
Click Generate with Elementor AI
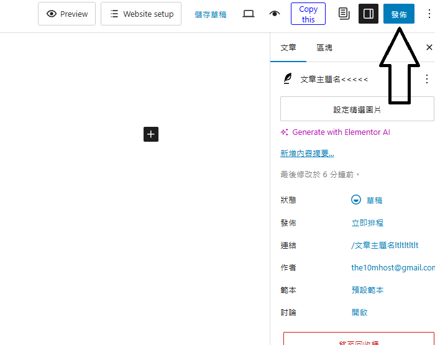(x=341, y=132)
